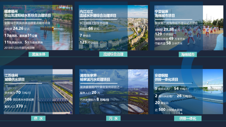Open the 江苏徐州 城镇供水项目 title
The image size is (226, 127).
15,77
